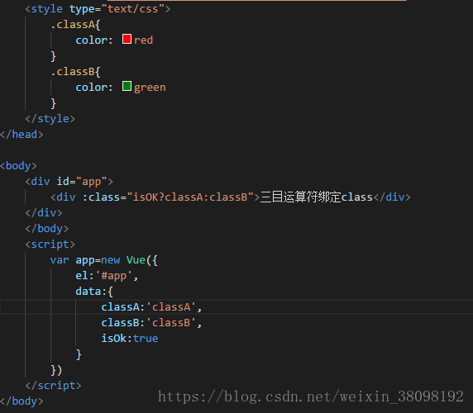Viewport: 473px width, 413px height.
Task: Click the "text/css" attribute value
Action: pyautogui.click(x=133, y=9)
